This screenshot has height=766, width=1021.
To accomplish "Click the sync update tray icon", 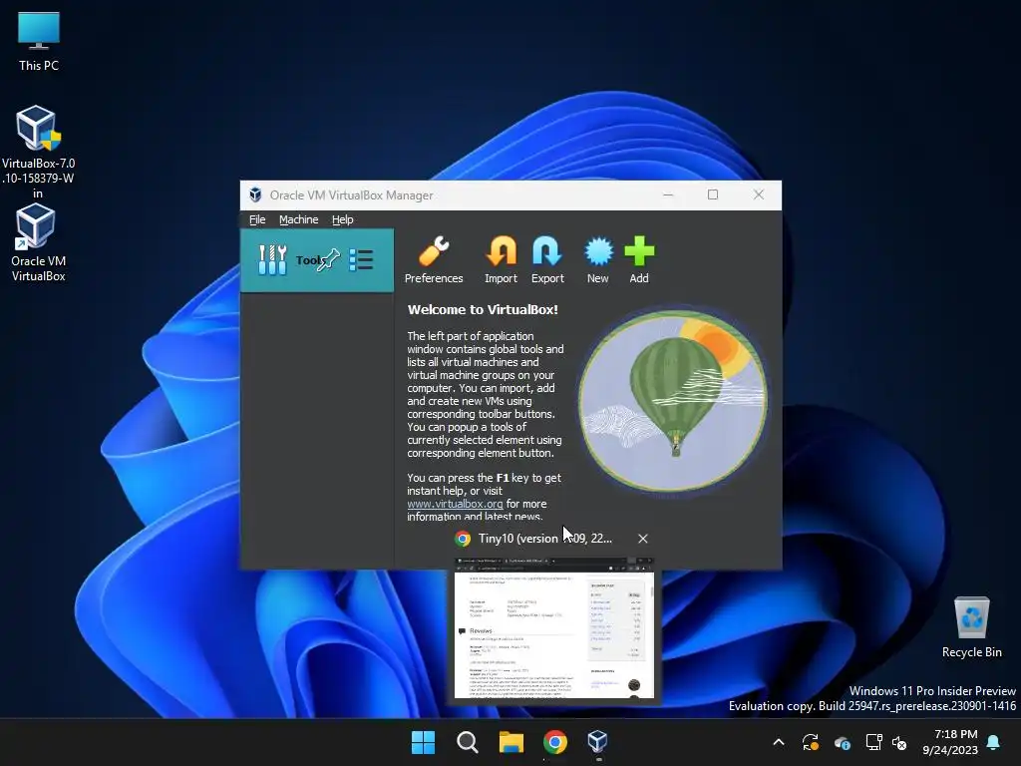I will [811, 742].
